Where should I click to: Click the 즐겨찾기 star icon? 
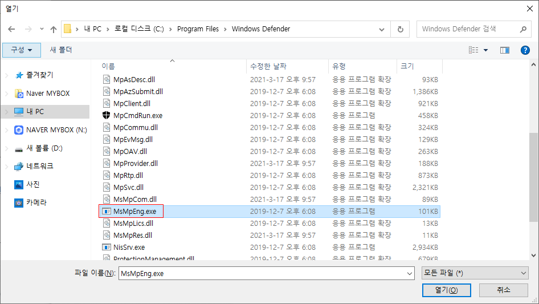click(19, 75)
